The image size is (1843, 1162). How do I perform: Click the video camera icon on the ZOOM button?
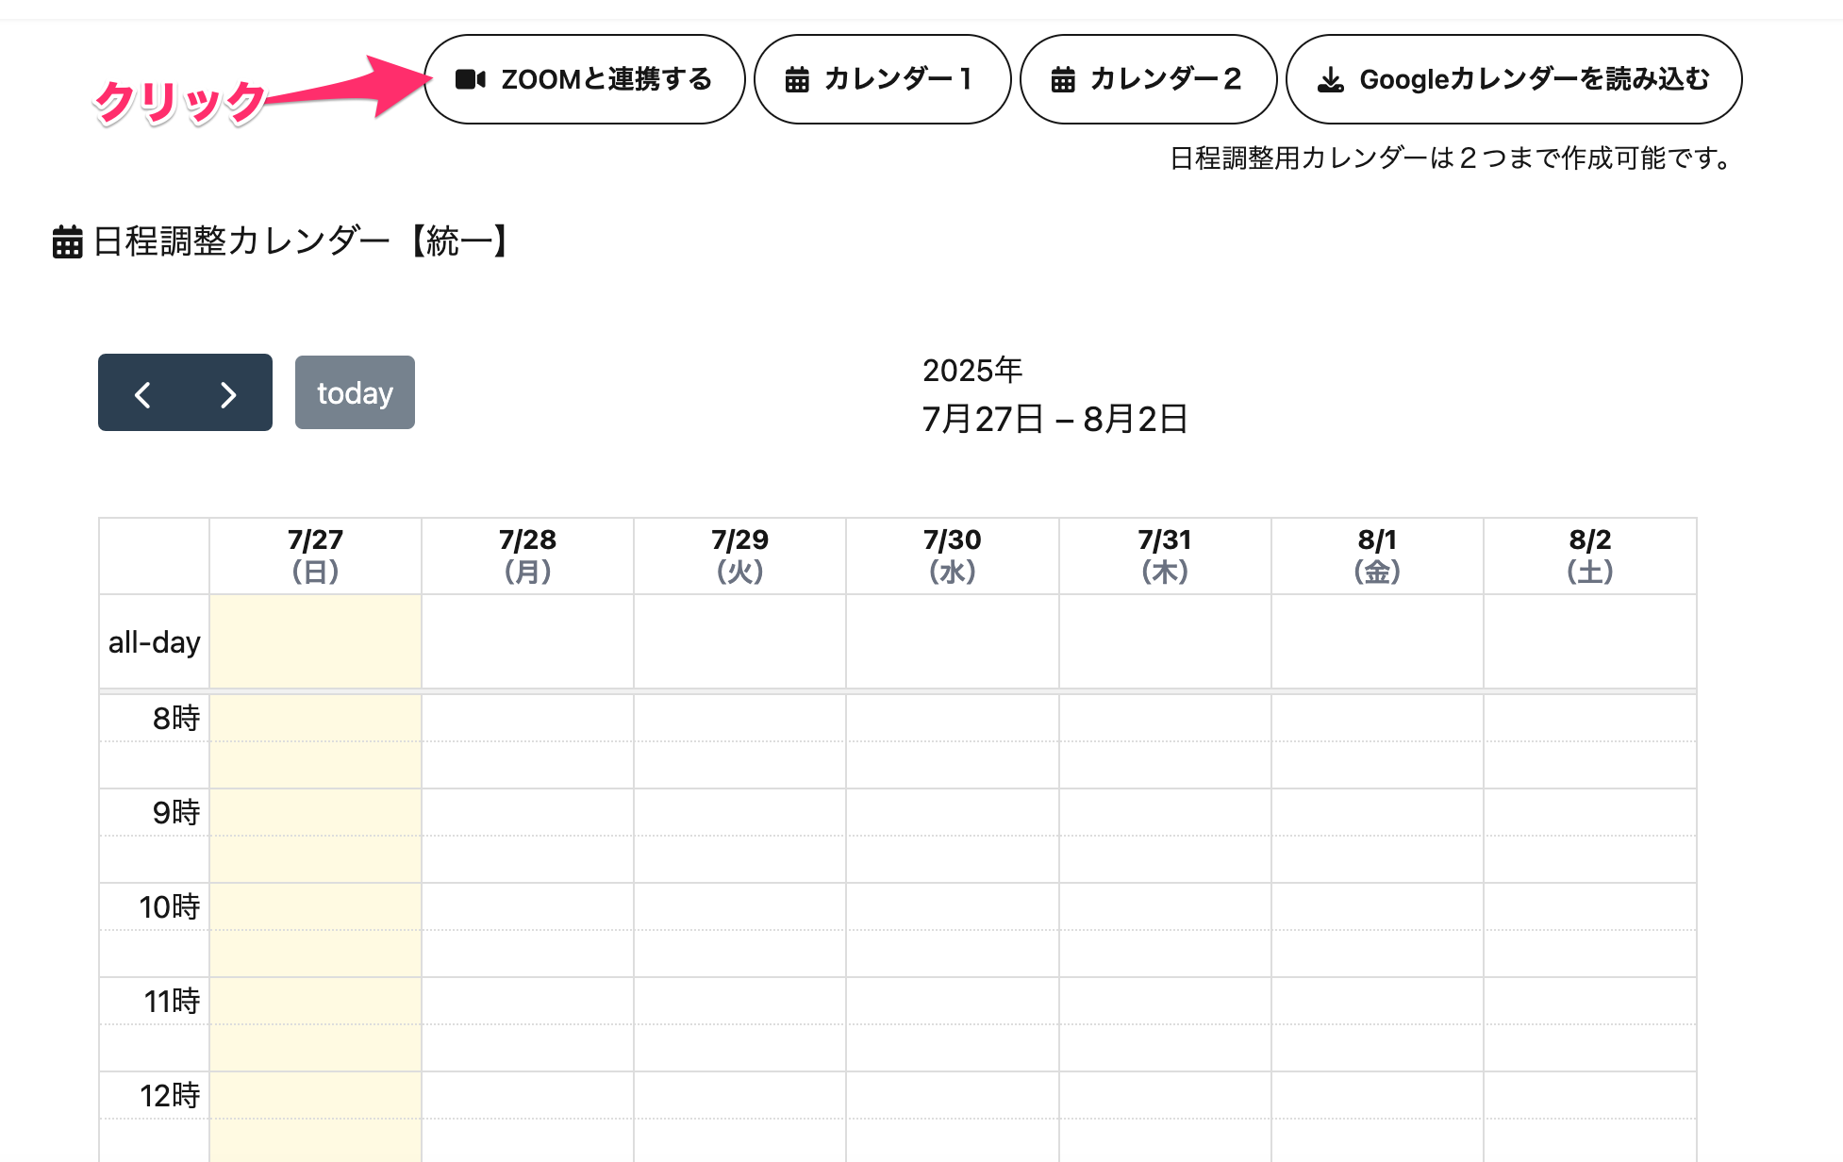click(x=471, y=79)
